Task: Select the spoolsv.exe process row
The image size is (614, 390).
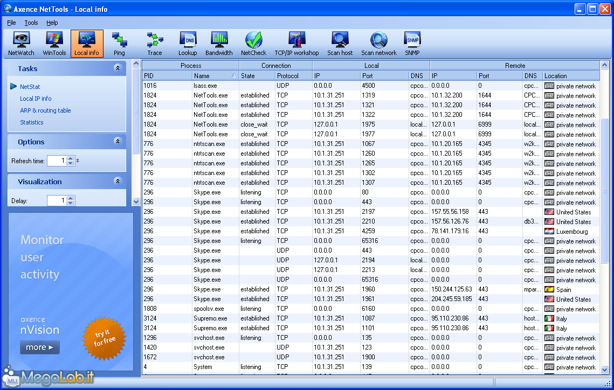Action: pyautogui.click(x=371, y=309)
